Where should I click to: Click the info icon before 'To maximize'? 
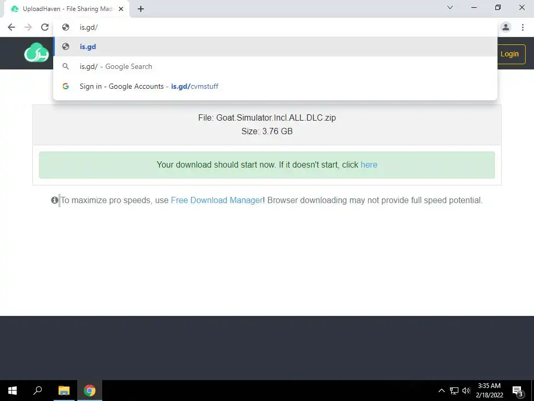(54, 200)
